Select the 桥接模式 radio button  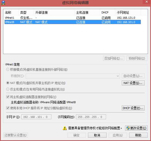[8, 69]
